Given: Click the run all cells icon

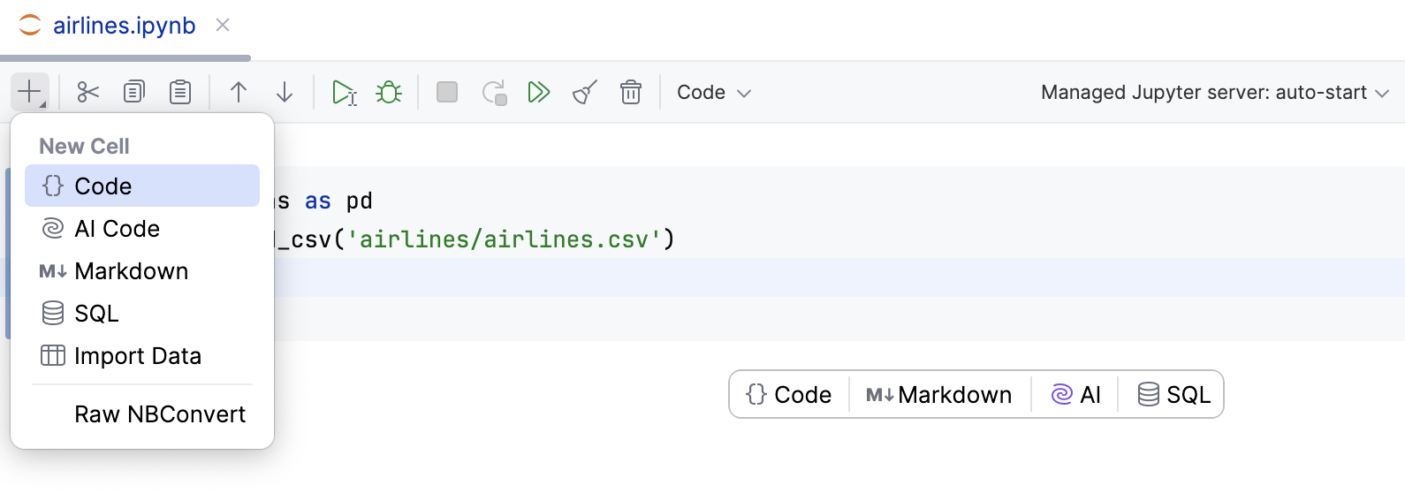Looking at the screenshot, I should pyautogui.click(x=538, y=92).
